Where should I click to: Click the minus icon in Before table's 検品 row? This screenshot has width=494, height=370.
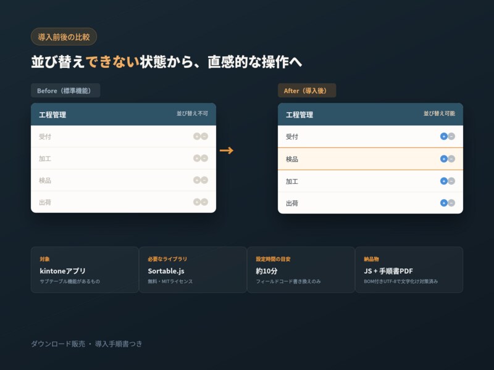point(204,180)
